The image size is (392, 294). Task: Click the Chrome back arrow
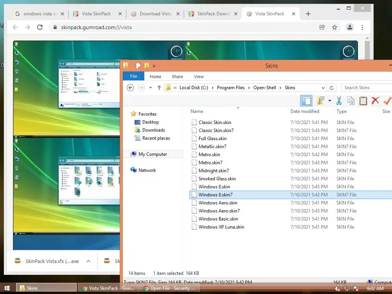pos(15,27)
